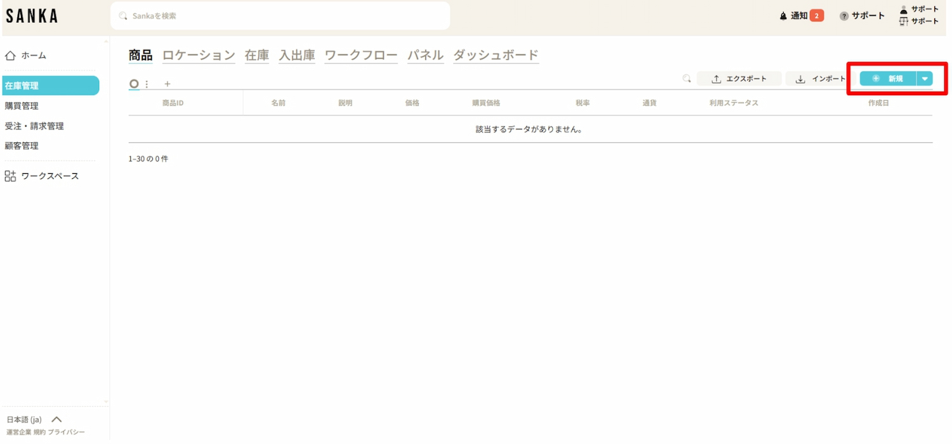Viewport: 952px width, 444px height.
Task: Open ワークスペース in the sidebar
Action: click(x=50, y=176)
